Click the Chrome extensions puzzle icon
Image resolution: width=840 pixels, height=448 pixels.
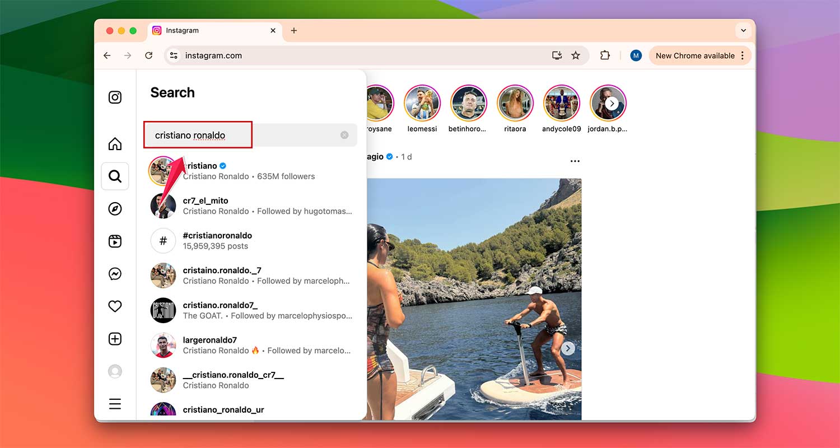point(605,55)
